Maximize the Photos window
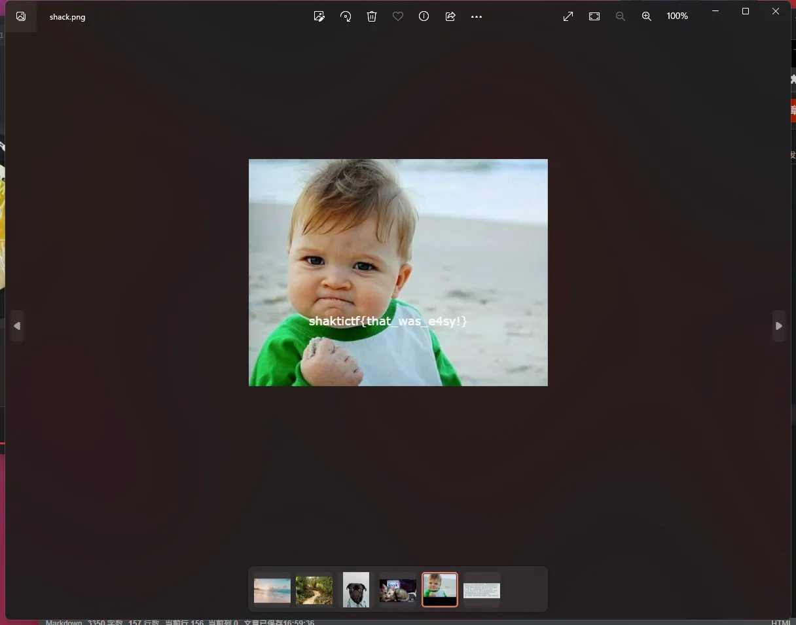796x625 pixels. click(745, 11)
